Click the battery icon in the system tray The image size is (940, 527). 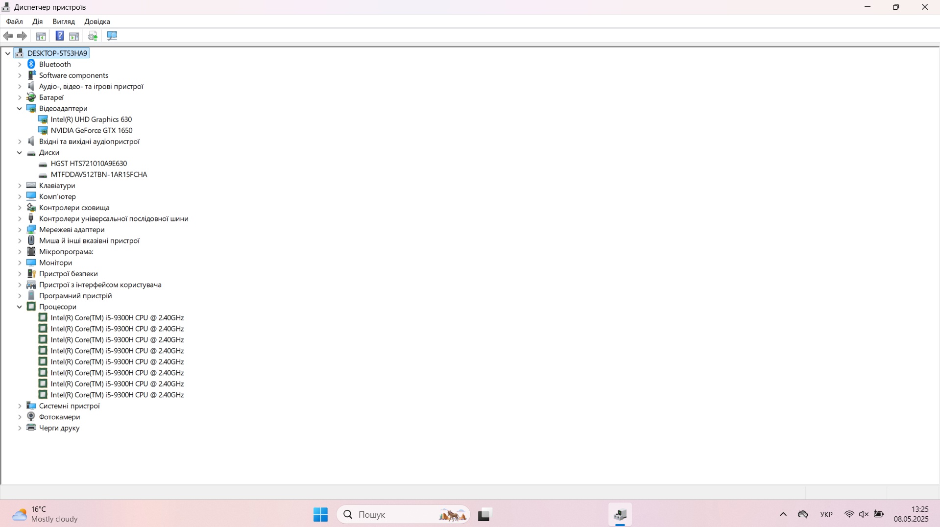879,514
